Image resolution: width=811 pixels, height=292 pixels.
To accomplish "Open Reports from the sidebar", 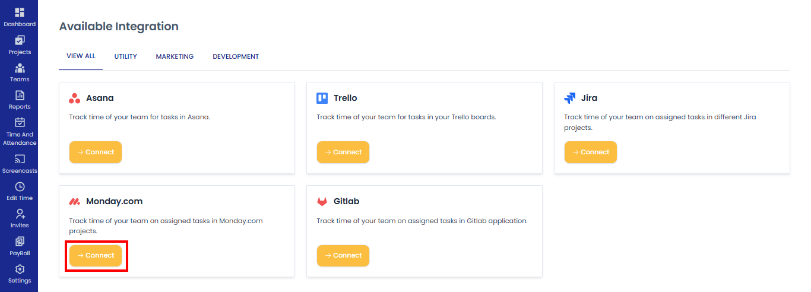I will [x=20, y=95].
